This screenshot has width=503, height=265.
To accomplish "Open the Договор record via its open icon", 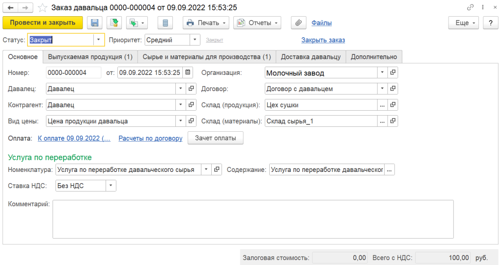I will point(392,89).
